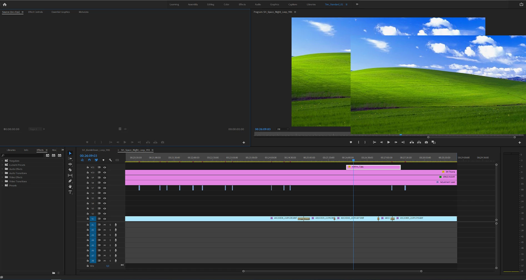Go to In point in Program monitor
Image resolution: width=526 pixels, height=280 pixels.
coord(374,142)
